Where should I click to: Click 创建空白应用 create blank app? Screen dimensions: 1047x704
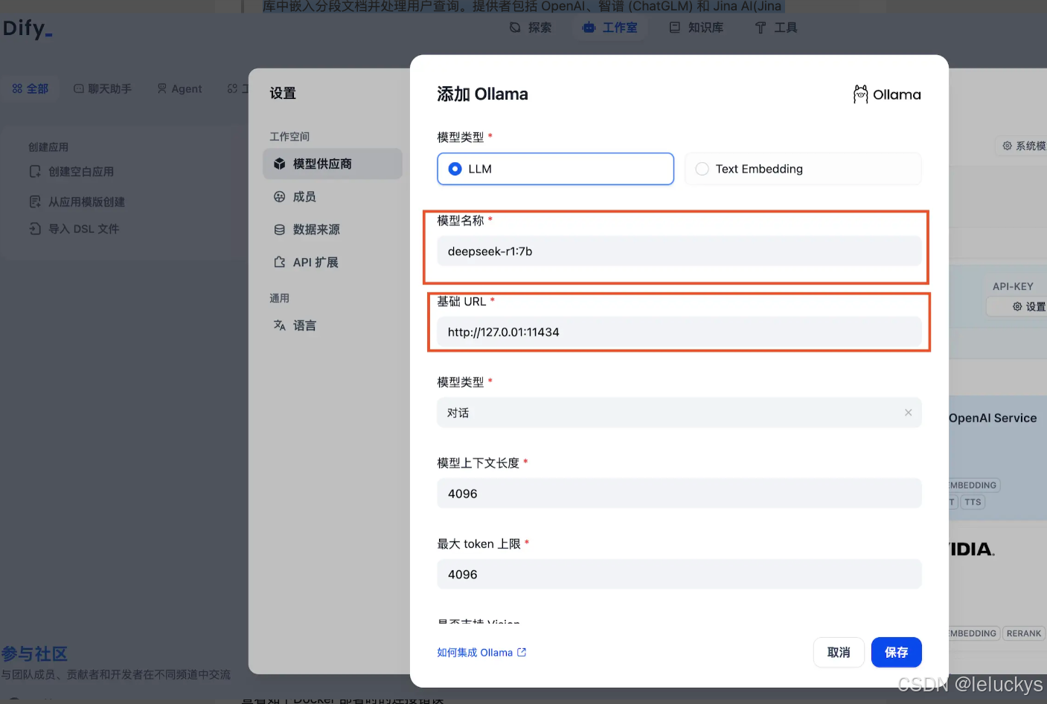(x=71, y=172)
